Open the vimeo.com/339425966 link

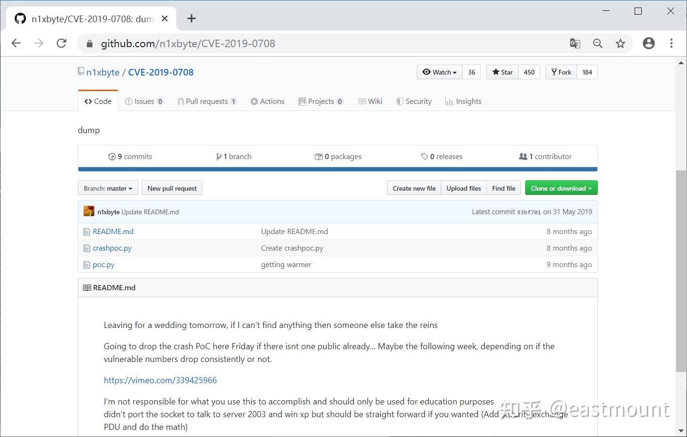(160, 380)
